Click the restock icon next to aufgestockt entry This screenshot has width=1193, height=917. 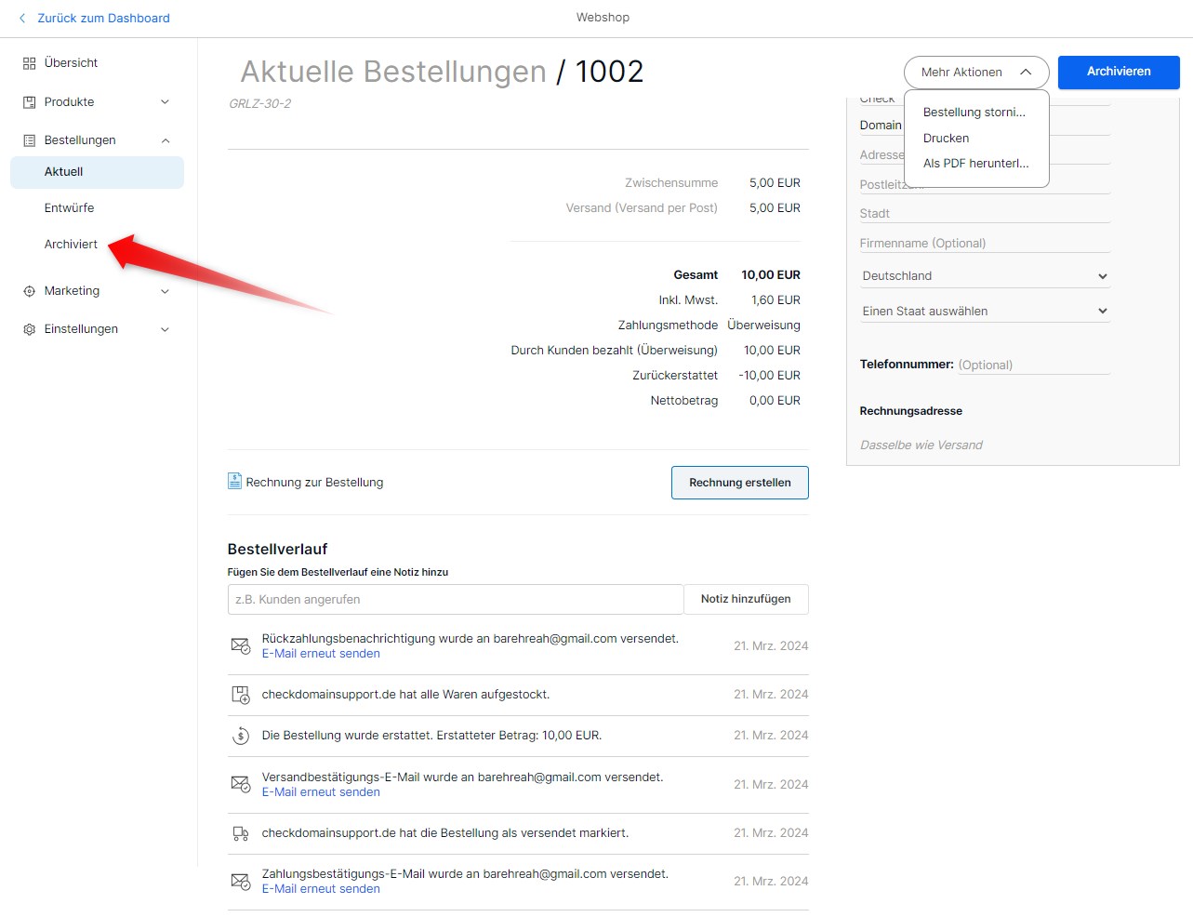point(240,694)
